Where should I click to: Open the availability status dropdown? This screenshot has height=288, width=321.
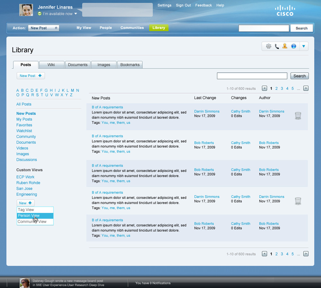coord(76,14)
